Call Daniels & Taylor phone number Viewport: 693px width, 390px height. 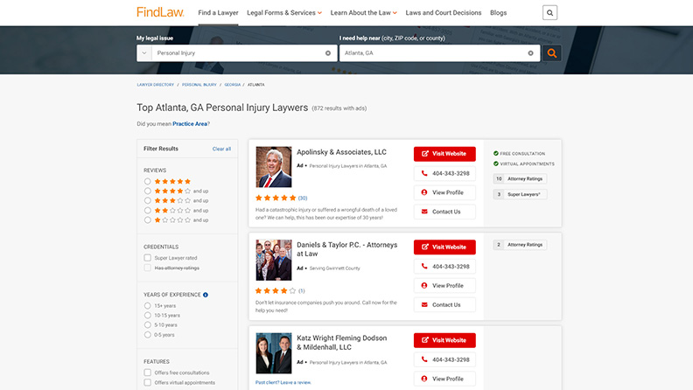tap(444, 267)
